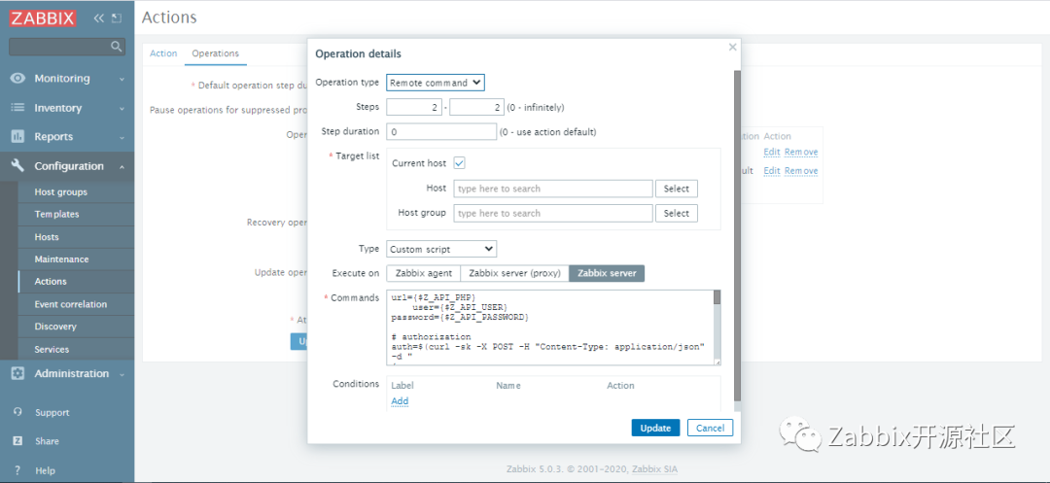
Task: Expand the Reports menu chevron
Action: (x=122, y=137)
